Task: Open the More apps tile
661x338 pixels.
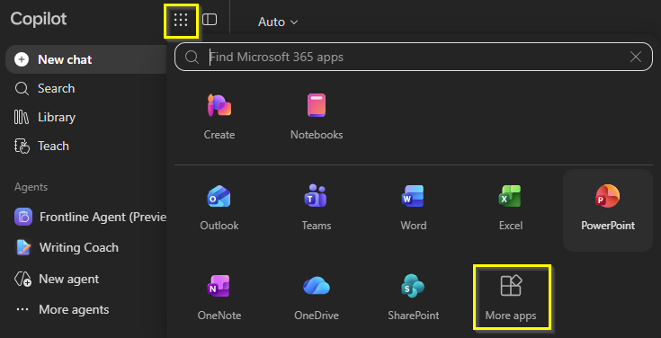Action: pos(512,298)
